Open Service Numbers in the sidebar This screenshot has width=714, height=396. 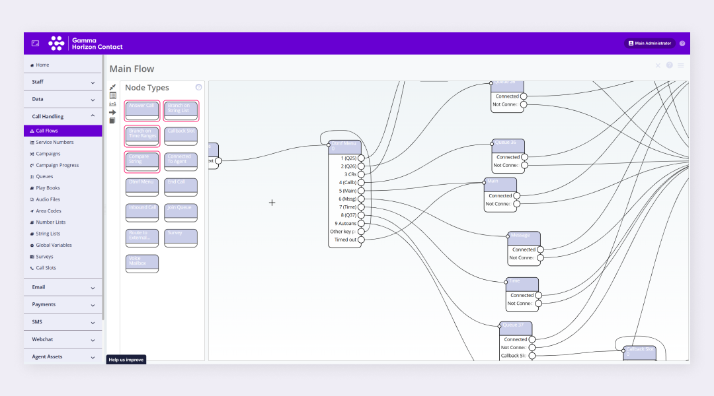tap(63, 143)
